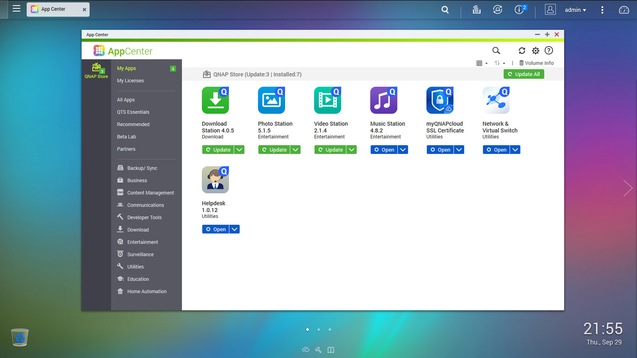Go to next desktop page arrow

pos(628,188)
